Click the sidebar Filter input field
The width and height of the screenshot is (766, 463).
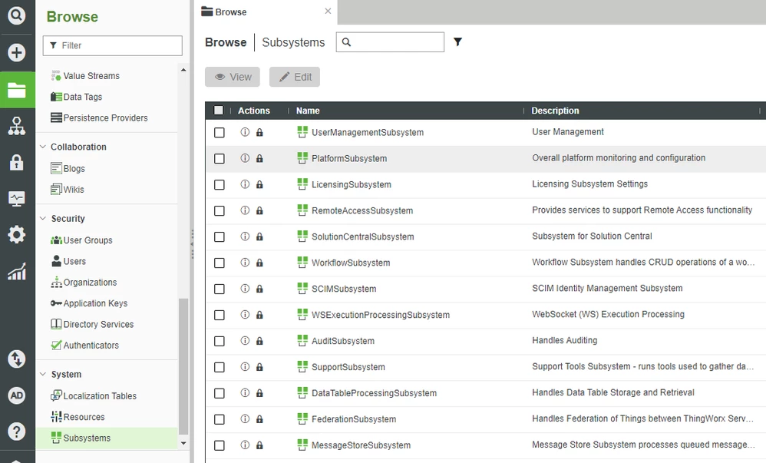coord(113,45)
